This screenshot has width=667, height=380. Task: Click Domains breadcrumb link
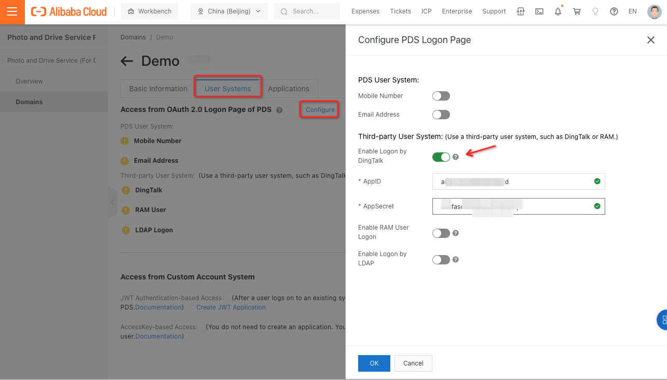tap(133, 37)
